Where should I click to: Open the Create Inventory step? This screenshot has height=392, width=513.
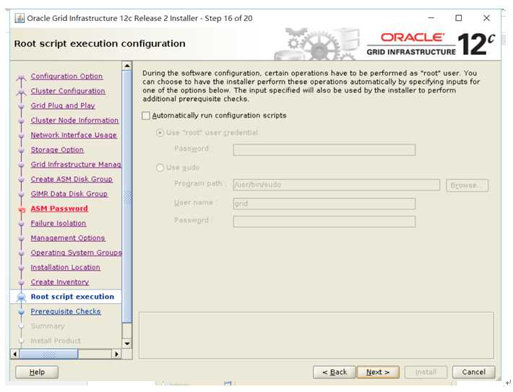tap(60, 282)
